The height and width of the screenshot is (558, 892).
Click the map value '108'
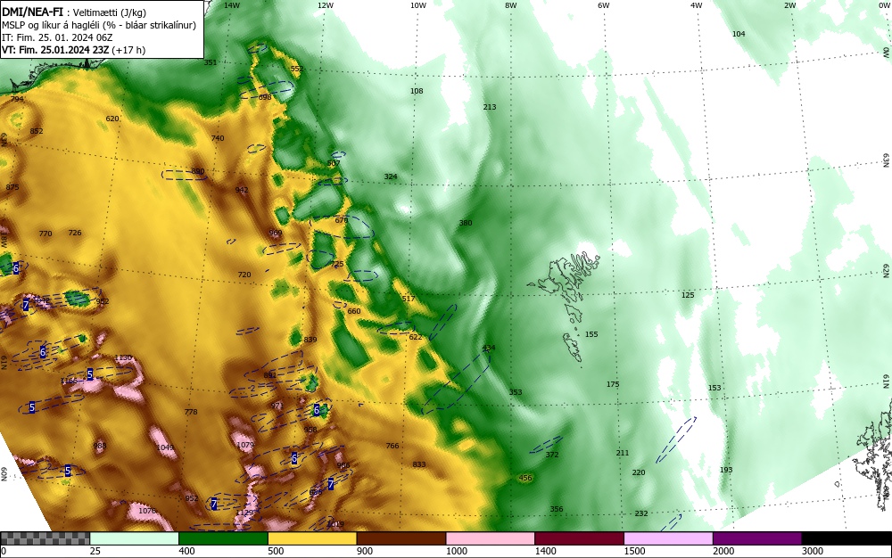coord(417,91)
